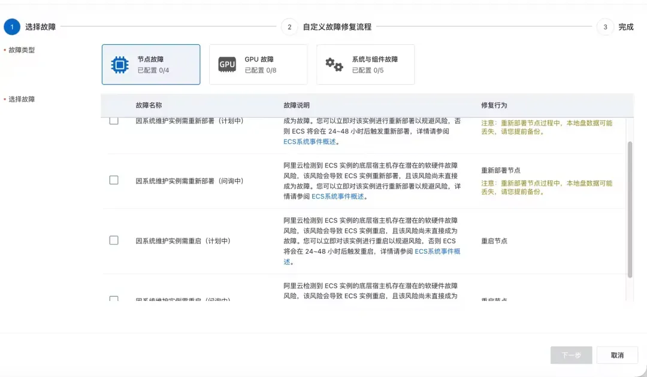Click the GPU icon on GPU 故障 card
The width and height of the screenshot is (647, 377).
pos(227,65)
